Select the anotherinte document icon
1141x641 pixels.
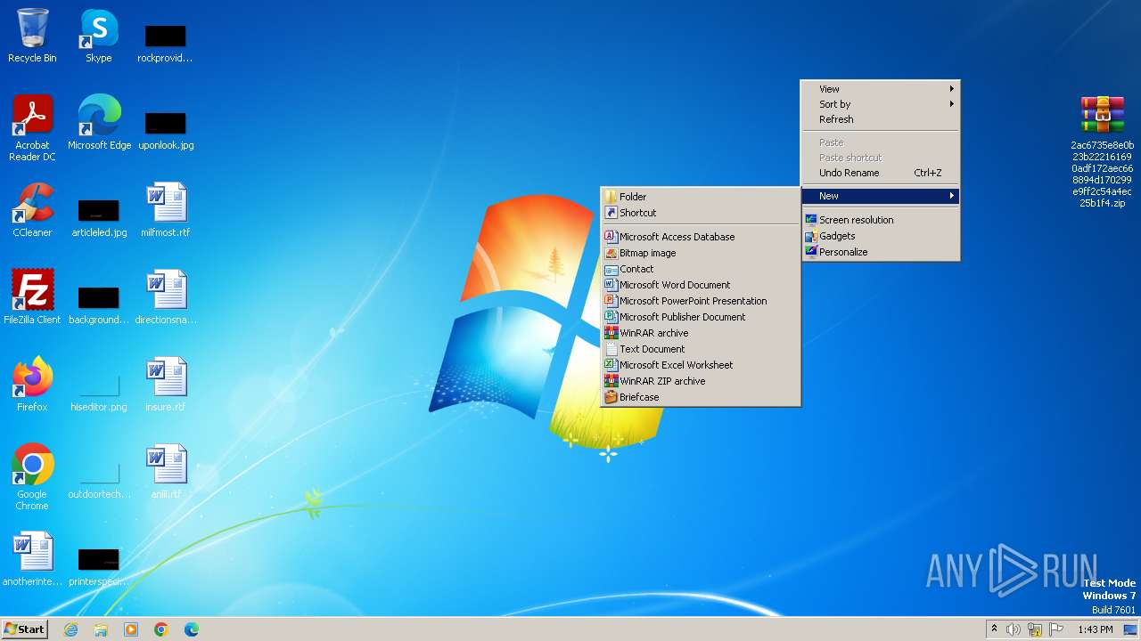32,559
